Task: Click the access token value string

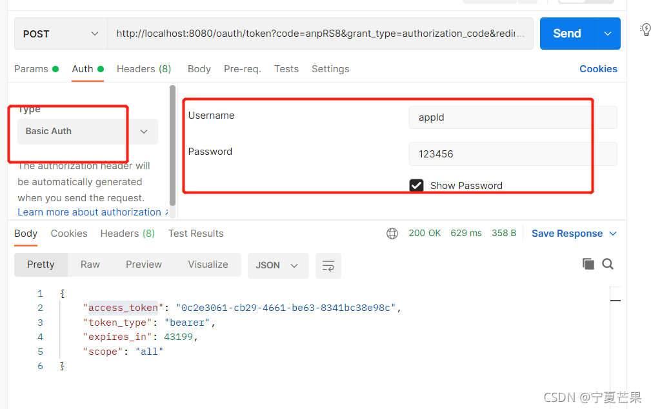Action: click(286, 308)
